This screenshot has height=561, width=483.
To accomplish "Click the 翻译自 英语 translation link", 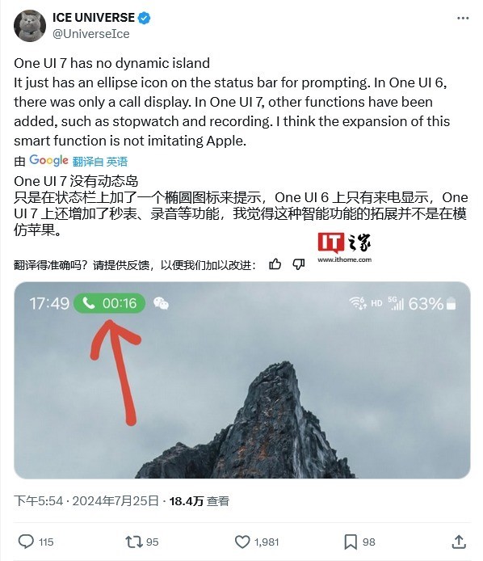I will pos(99,162).
